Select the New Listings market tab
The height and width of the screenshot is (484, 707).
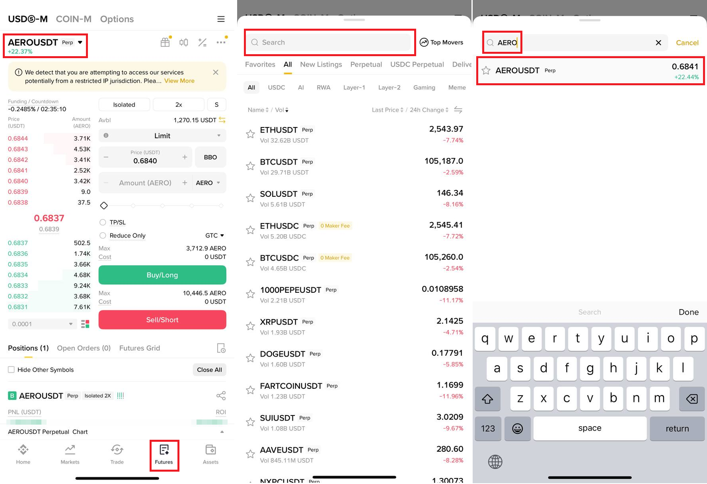321,65
